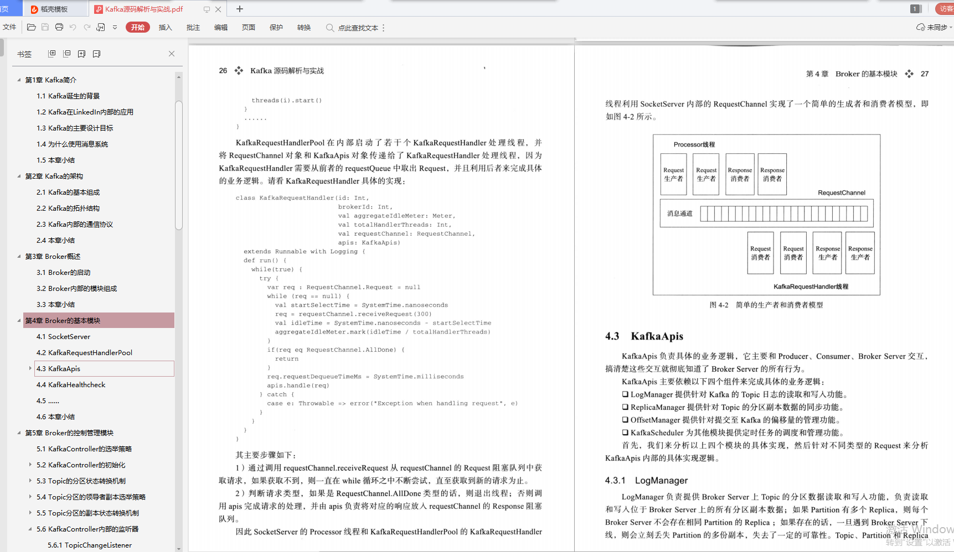The width and height of the screenshot is (954, 552).
Task: Go to bookmark 2.3 Kafka内部的通信协议
Action: point(75,225)
